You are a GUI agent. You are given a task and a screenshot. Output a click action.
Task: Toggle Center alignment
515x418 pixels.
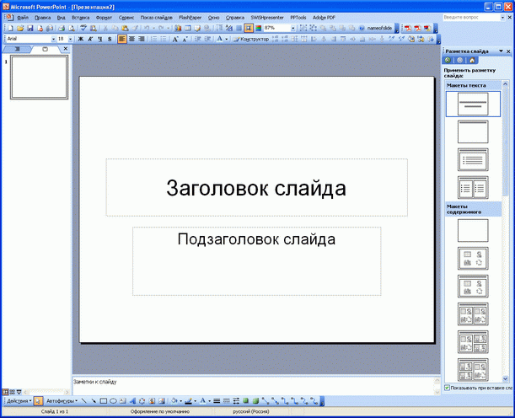(131, 39)
